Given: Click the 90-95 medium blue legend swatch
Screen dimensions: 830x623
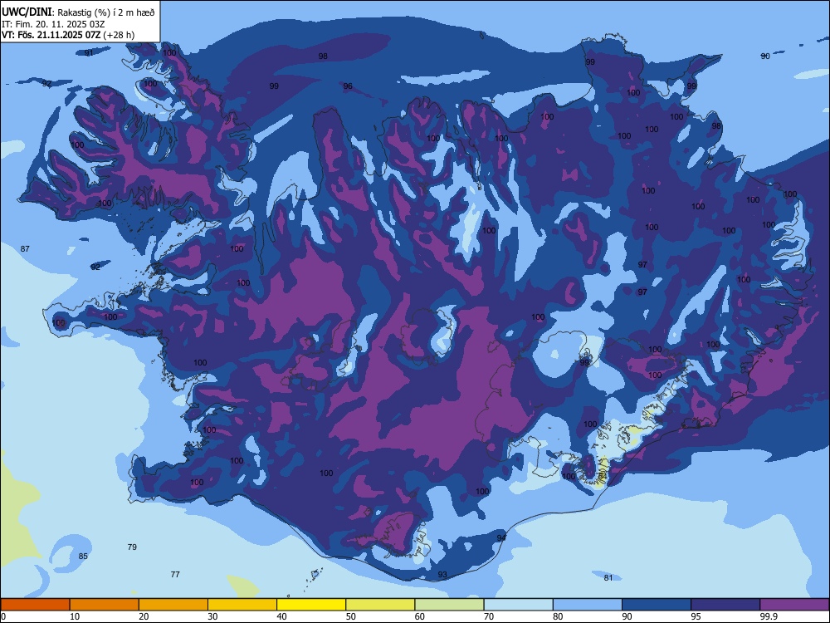Looking at the screenshot, I should coord(657,605).
